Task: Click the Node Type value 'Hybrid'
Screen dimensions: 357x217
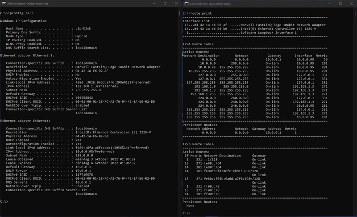Action: (81, 36)
